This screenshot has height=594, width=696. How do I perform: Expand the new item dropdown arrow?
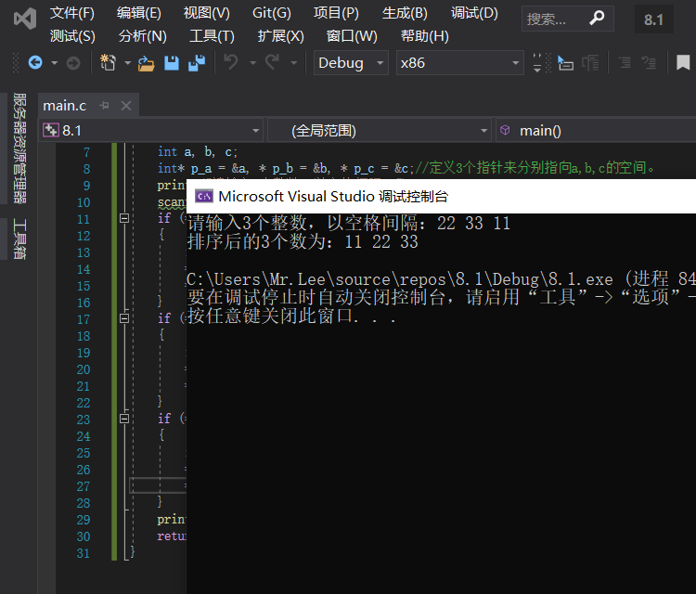pos(127,63)
